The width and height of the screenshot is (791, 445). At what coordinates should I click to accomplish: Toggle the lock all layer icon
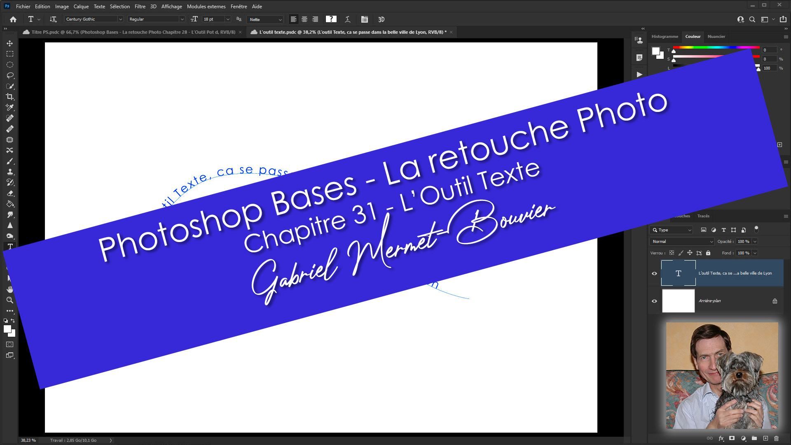[708, 253]
